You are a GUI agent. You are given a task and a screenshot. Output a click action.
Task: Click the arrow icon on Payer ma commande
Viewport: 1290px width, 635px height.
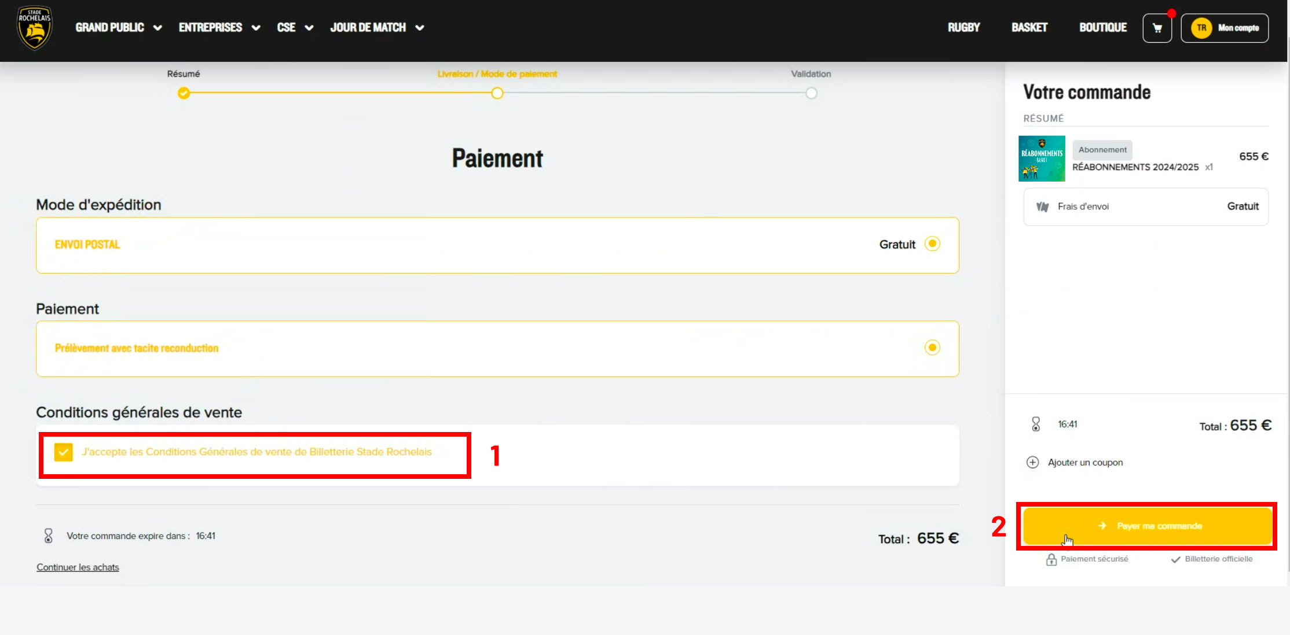pos(1102,526)
